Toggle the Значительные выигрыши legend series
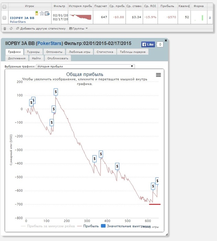 pos(126,226)
